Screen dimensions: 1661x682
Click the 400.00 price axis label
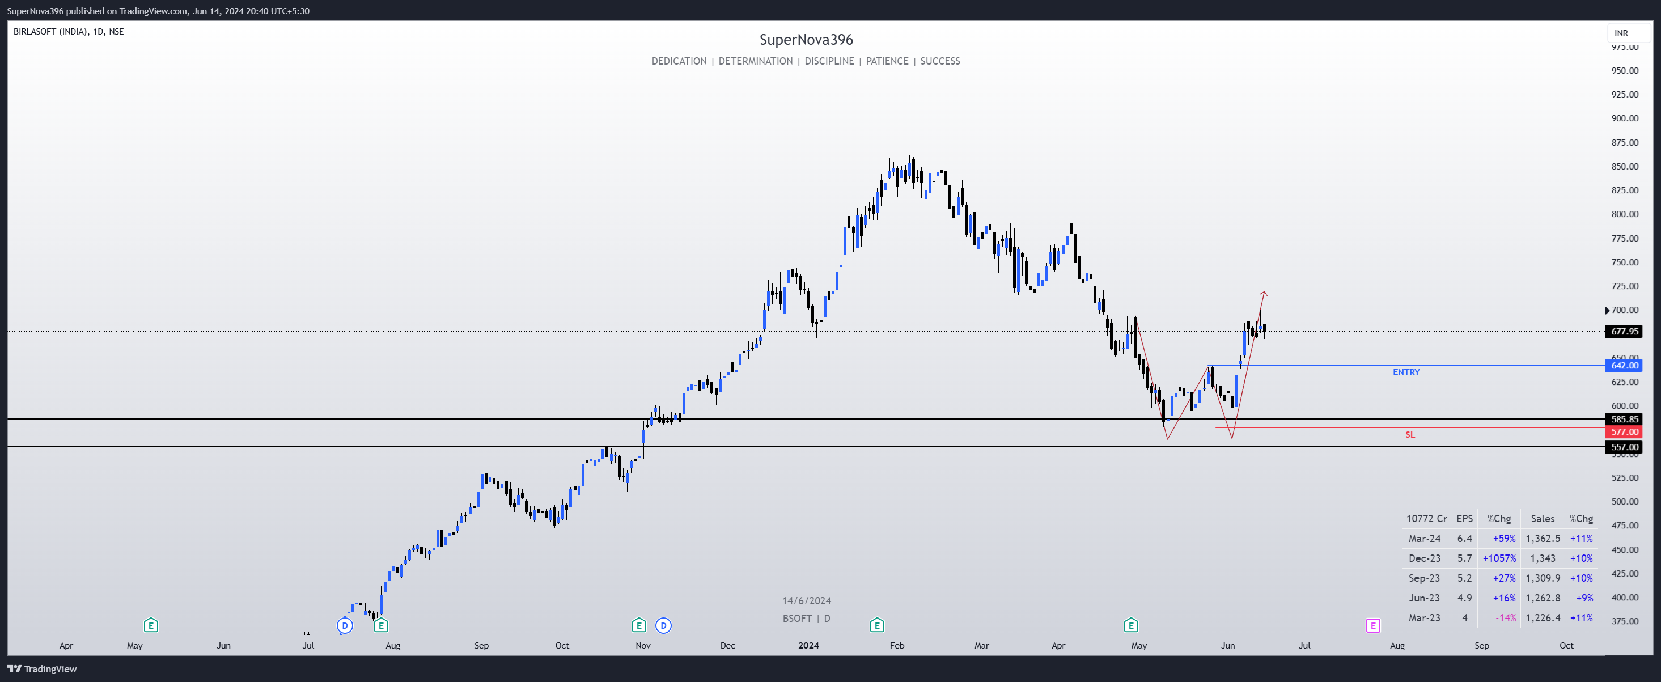pyautogui.click(x=1624, y=598)
